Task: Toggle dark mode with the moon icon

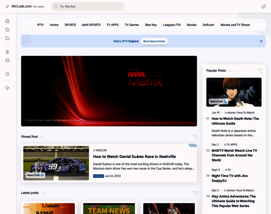Action: point(264,6)
